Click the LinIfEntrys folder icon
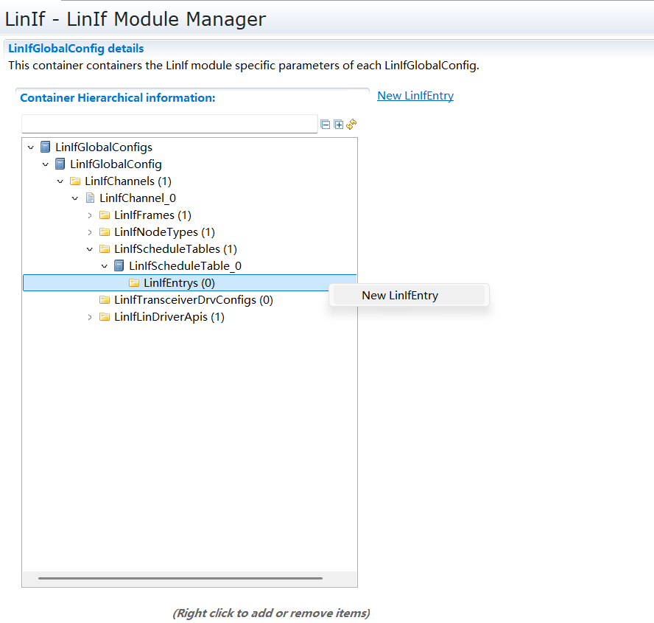Screen dimensions: 654x623 134,283
